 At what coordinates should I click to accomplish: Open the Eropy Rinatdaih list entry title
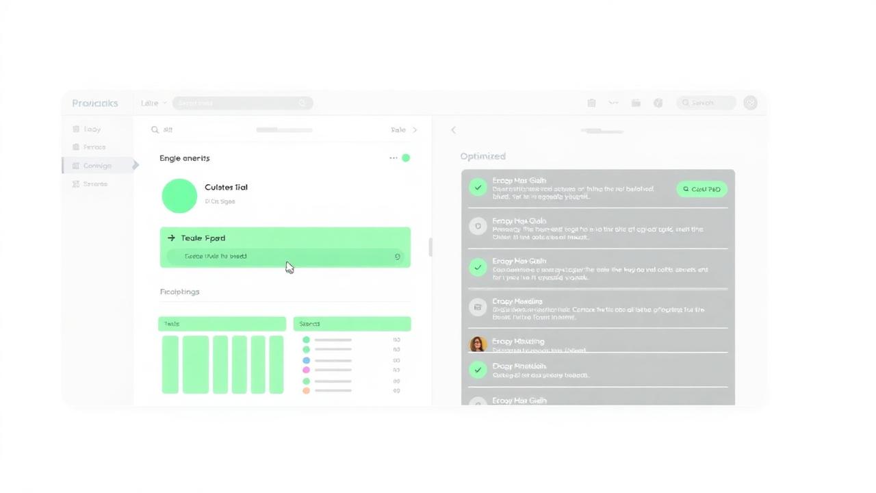coord(519,366)
